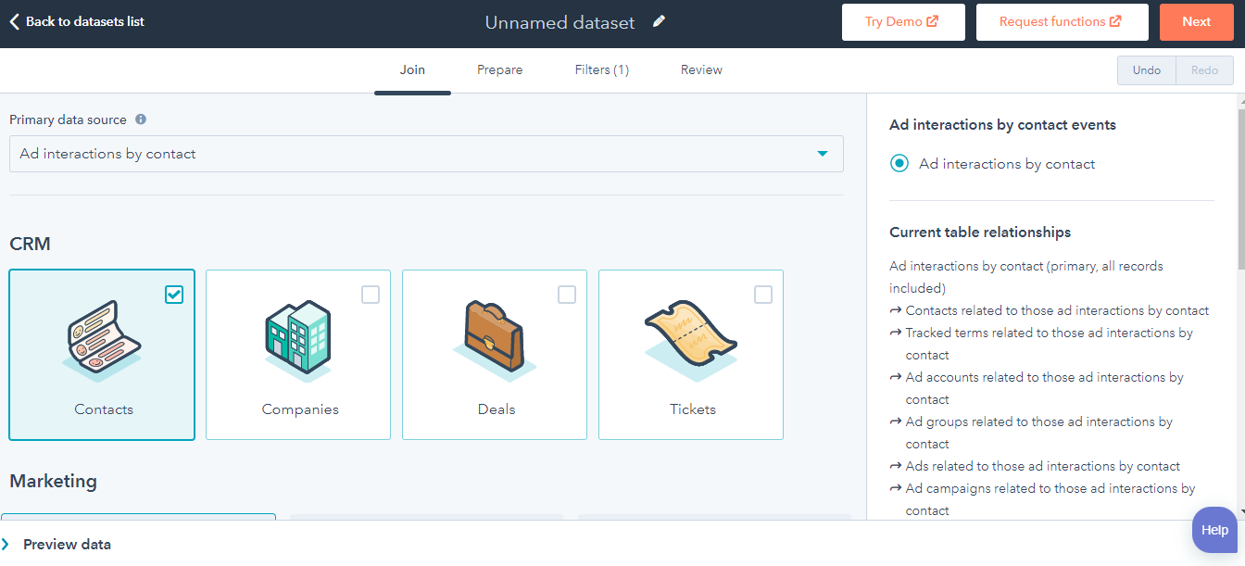Click the info icon beside Primary data source
1245x566 pixels.
[141, 119]
